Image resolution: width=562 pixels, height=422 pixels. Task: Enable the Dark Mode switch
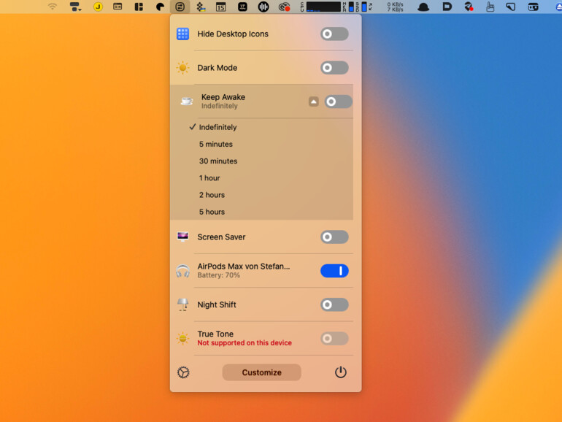pos(334,68)
